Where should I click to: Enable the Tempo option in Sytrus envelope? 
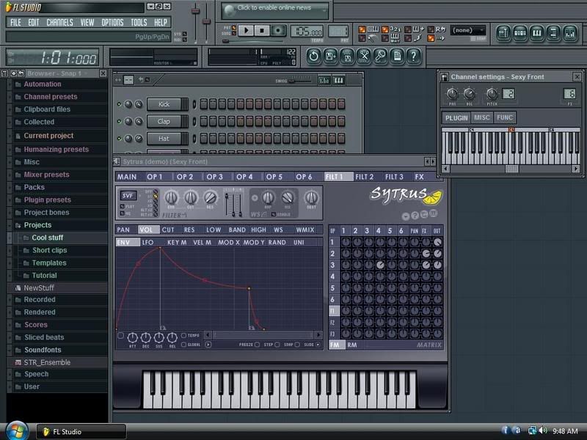point(183,335)
